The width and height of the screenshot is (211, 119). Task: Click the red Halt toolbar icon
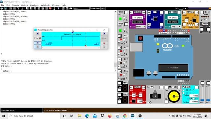tap(50, 8)
